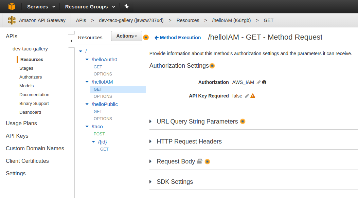Open the Actions dropdown menu
Image resolution: width=358 pixels, height=198 pixels.
pos(126,36)
